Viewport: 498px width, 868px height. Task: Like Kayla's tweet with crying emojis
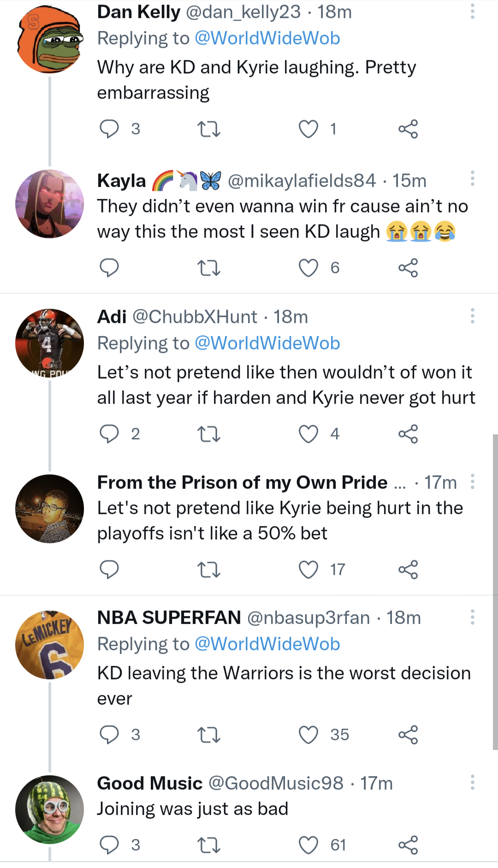pyautogui.click(x=308, y=268)
